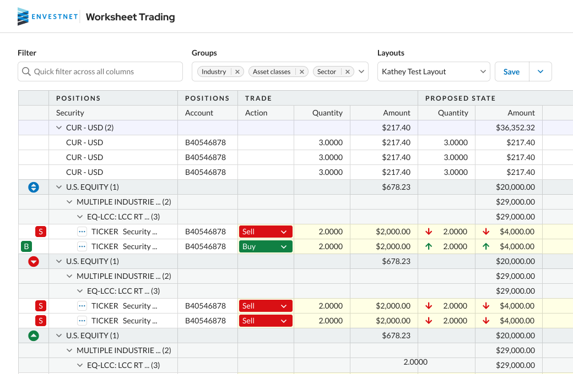The image size is (573, 374).
Task: Click the chevron button next to Save
Action: point(540,71)
